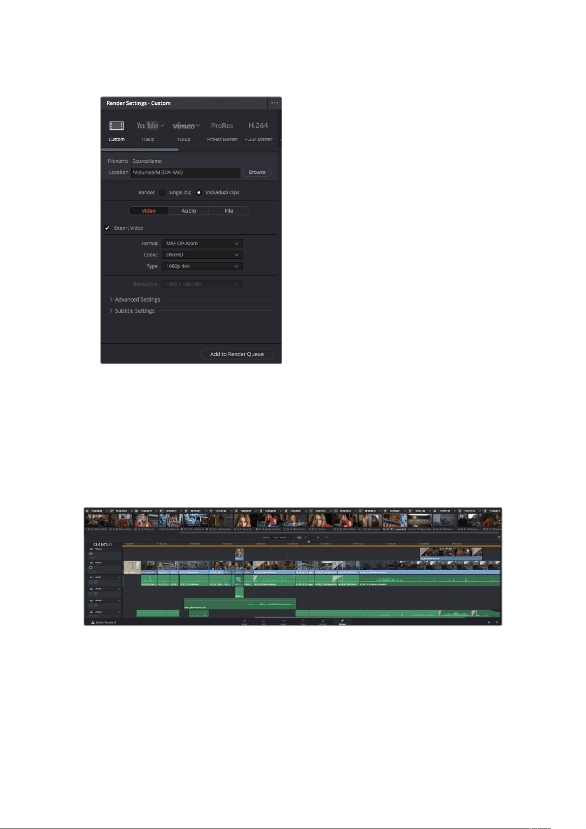Open the Format dropdown showing MXF OP-Atom
The image size is (586, 829).
pyautogui.click(x=202, y=243)
